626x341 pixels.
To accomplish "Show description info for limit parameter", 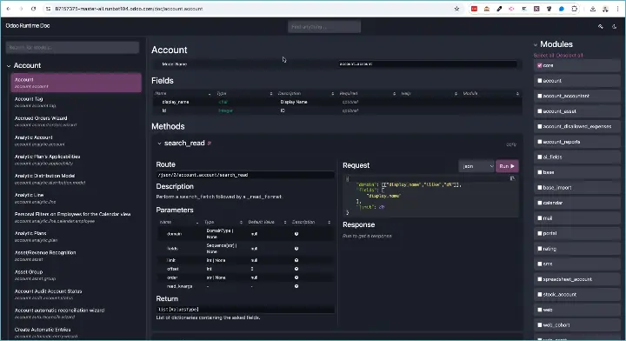I will coord(296,260).
